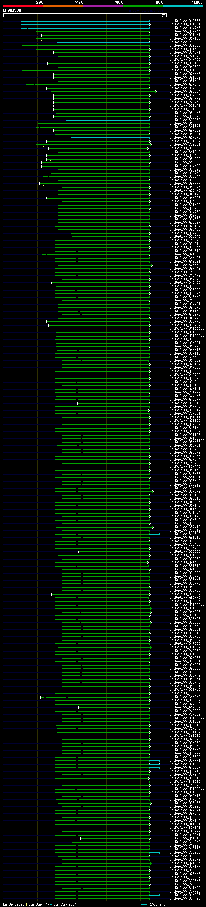206x907 pixels.
Task: Select hit UniRef100_C3JZ86
Action: (185, 853)
